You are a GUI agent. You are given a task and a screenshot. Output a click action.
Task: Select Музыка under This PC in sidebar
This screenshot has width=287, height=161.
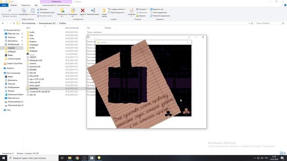tap(11, 91)
